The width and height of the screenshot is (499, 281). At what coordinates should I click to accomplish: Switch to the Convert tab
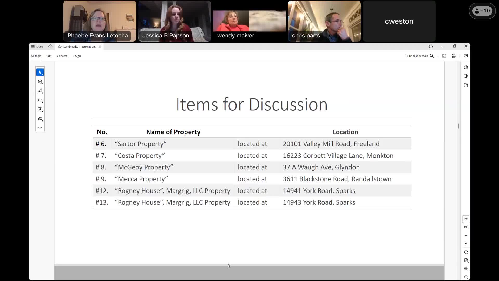point(62,56)
